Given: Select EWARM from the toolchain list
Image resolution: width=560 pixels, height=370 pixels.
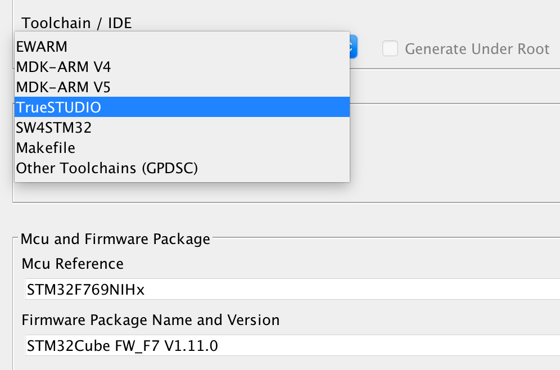Looking at the screenshot, I should coord(182,47).
